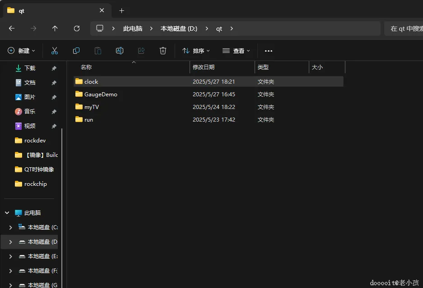Viewport: 423px width, 288px height.
Task: Delete with the trash can icon
Action: click(x=163, y=51)
